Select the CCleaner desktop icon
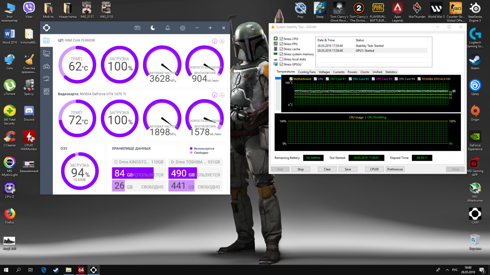The width and height of the screenshot is (490, 275). tap(10, 139)
